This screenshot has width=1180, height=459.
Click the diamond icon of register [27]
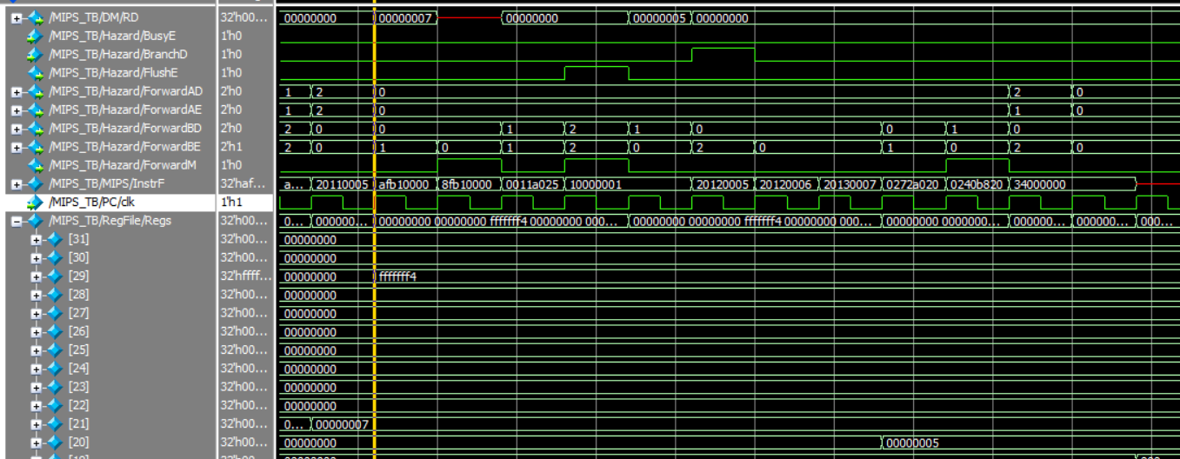[x=55, y=313]
